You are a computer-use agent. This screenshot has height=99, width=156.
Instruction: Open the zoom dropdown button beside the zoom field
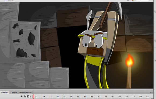(x=151, y=0)
